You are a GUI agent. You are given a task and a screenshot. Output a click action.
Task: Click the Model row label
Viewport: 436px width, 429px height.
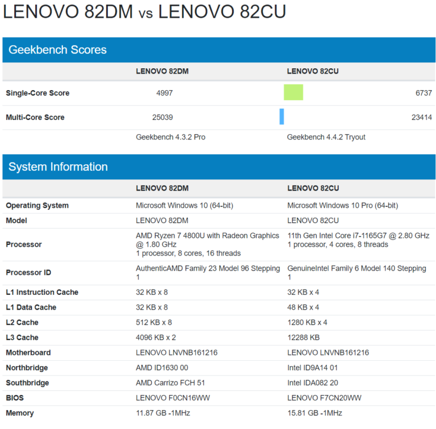click(16, 221)
